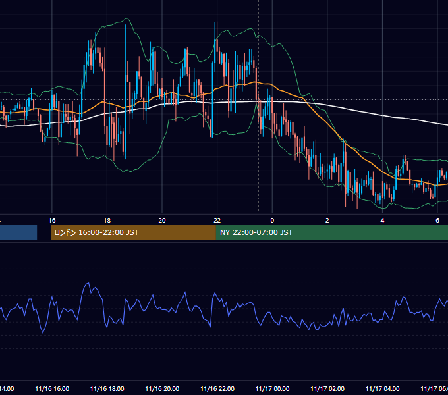Click the upper time axis label 2
This screenshot has height=395, width=448.
[327, 221]
